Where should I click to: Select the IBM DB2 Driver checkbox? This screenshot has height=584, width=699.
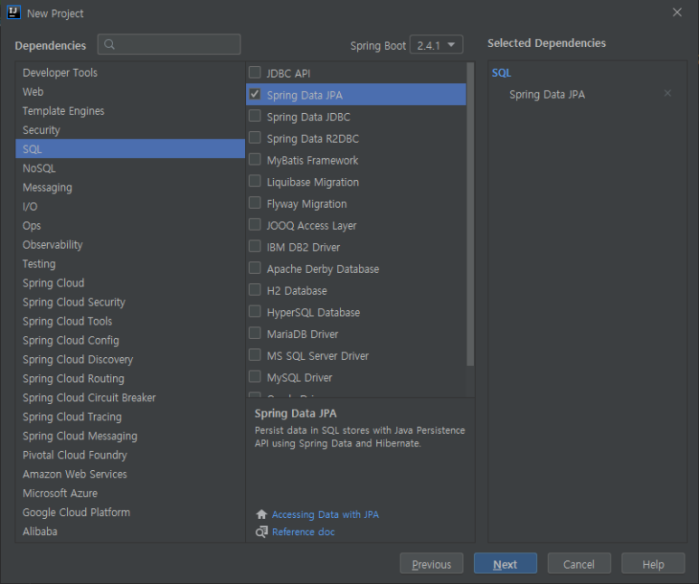(x=254, y=246)
